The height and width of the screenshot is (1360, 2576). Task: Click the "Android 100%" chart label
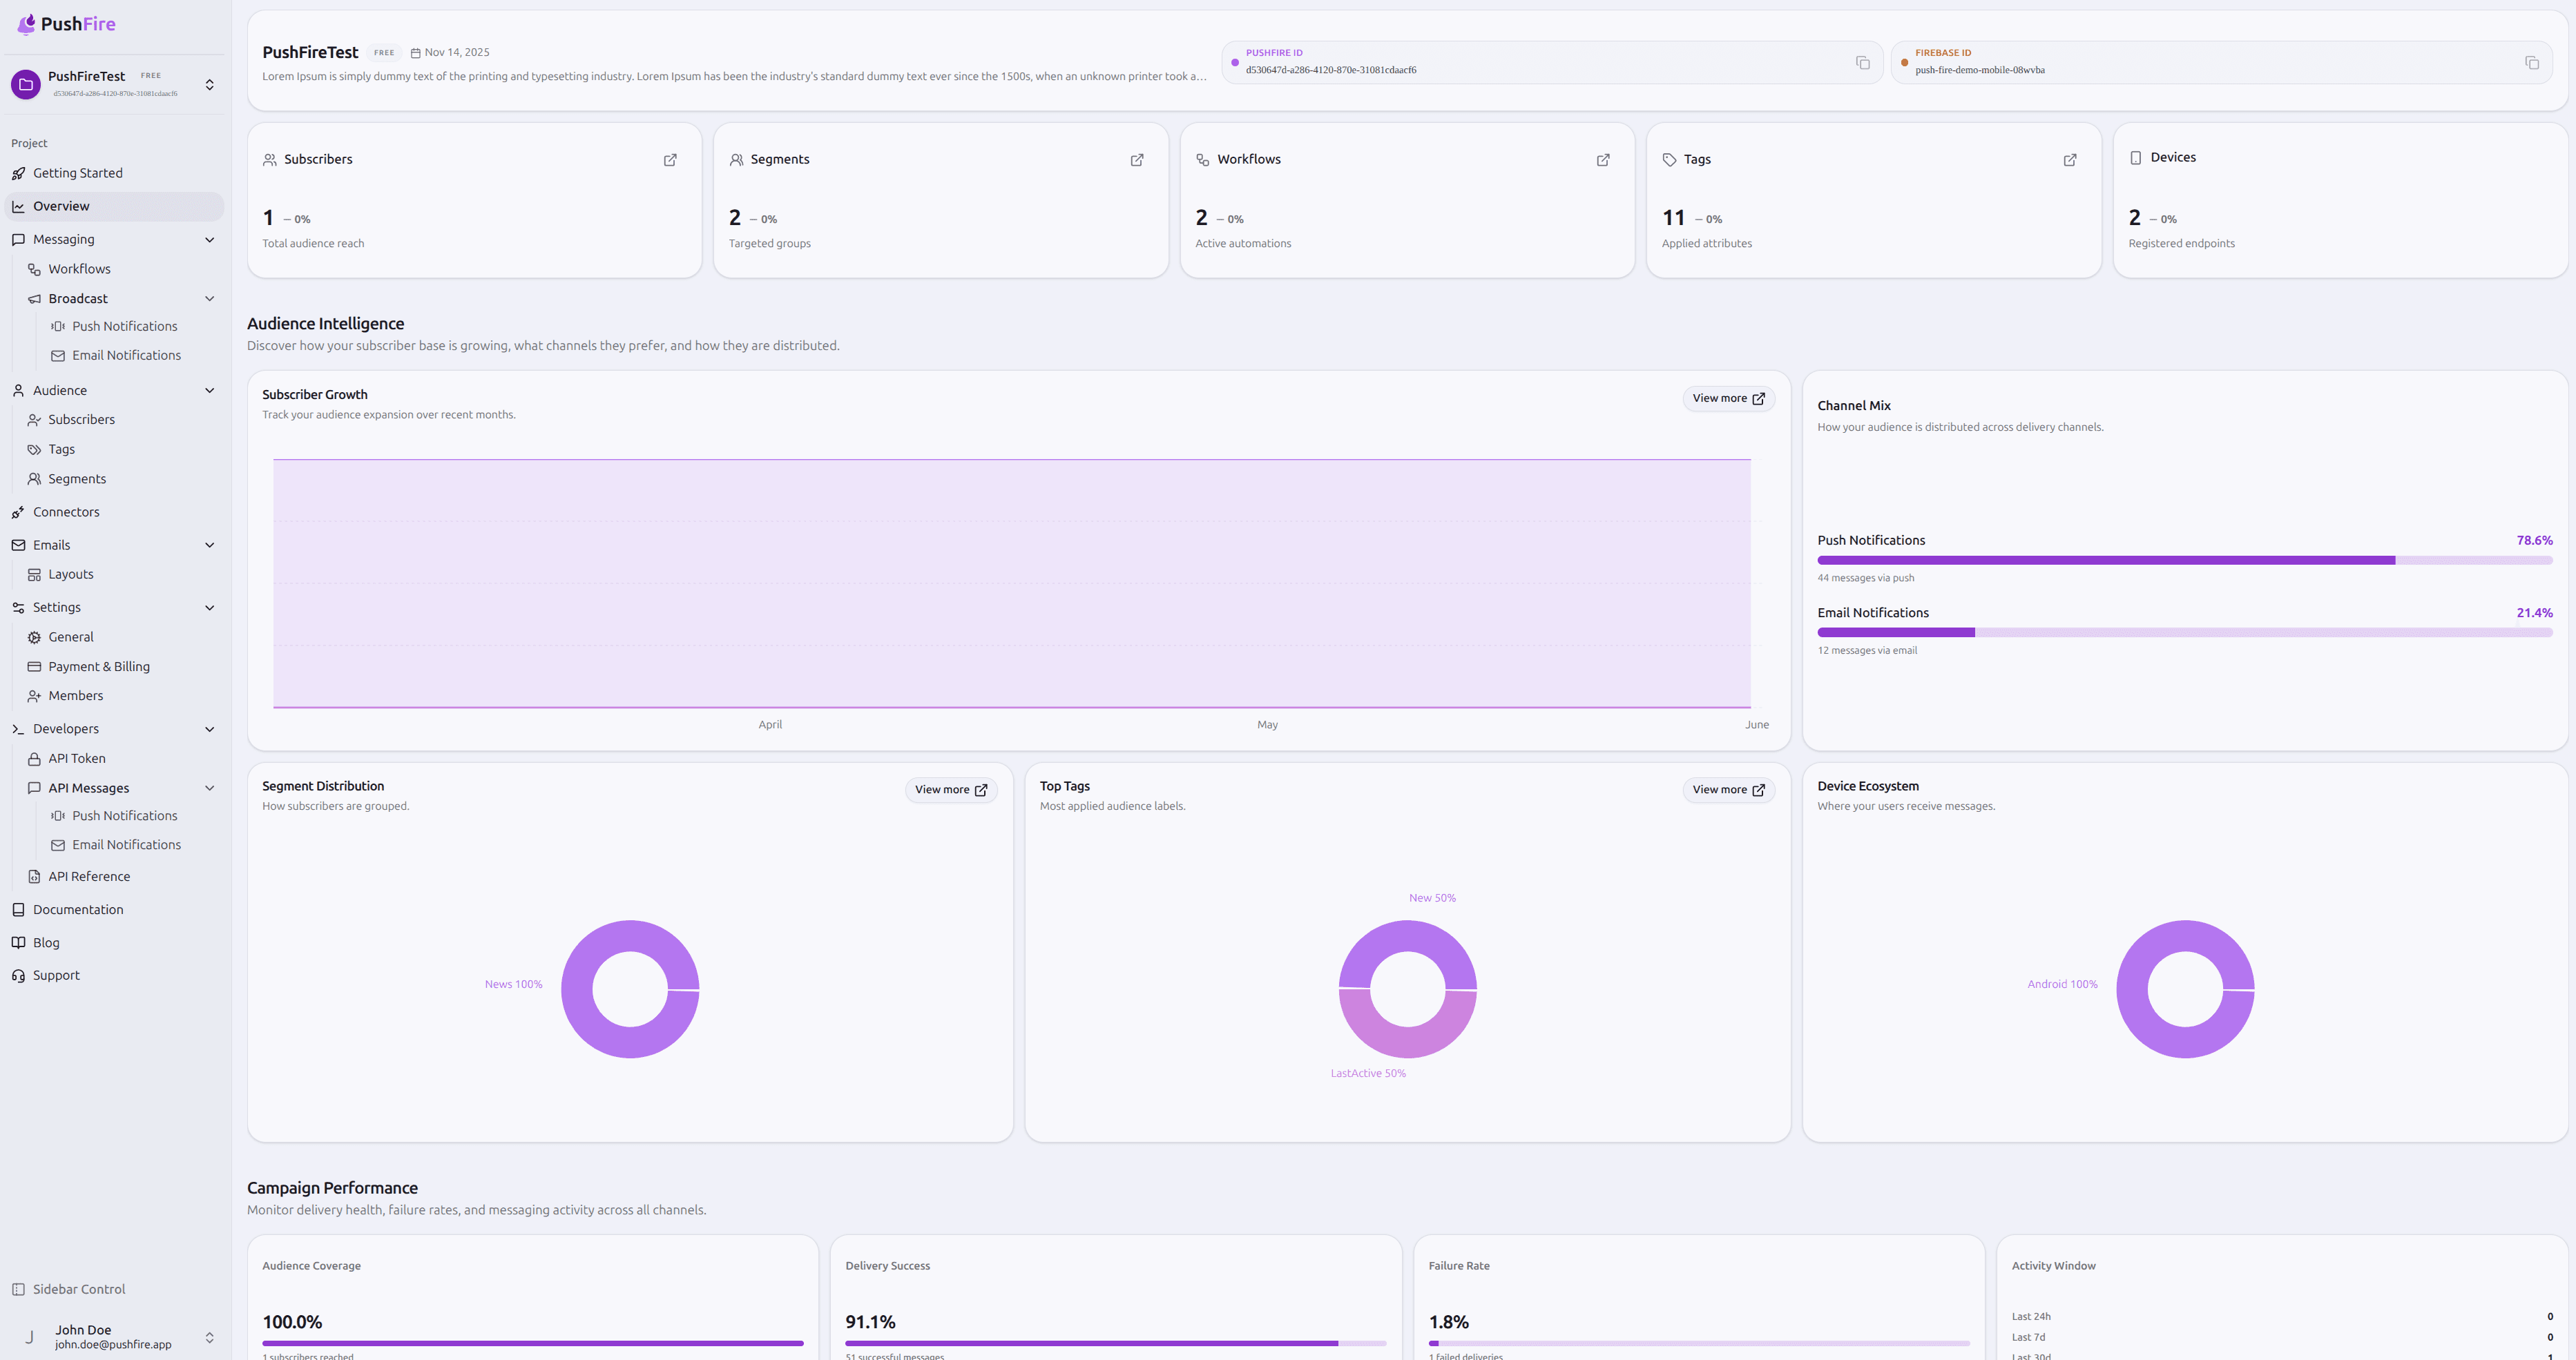coord(2062,985)
